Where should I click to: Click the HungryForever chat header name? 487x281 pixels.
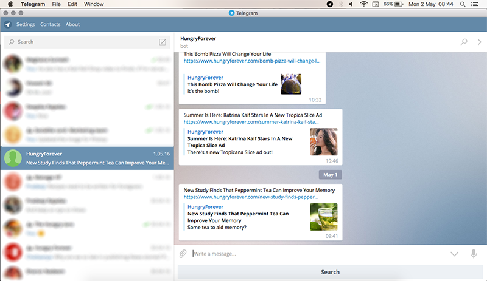(198, 38)
